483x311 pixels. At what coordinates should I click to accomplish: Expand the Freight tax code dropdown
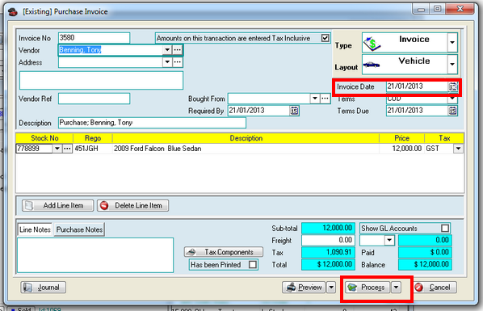pos(389,240)
